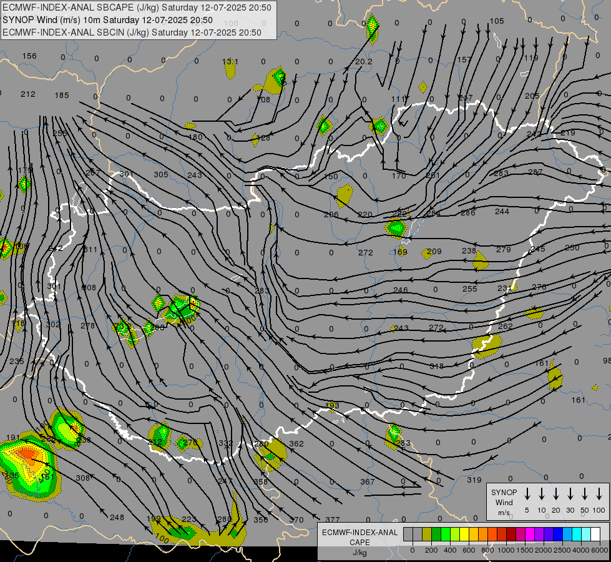Click the SYNOP Wind 10m title line

[107, 20]
